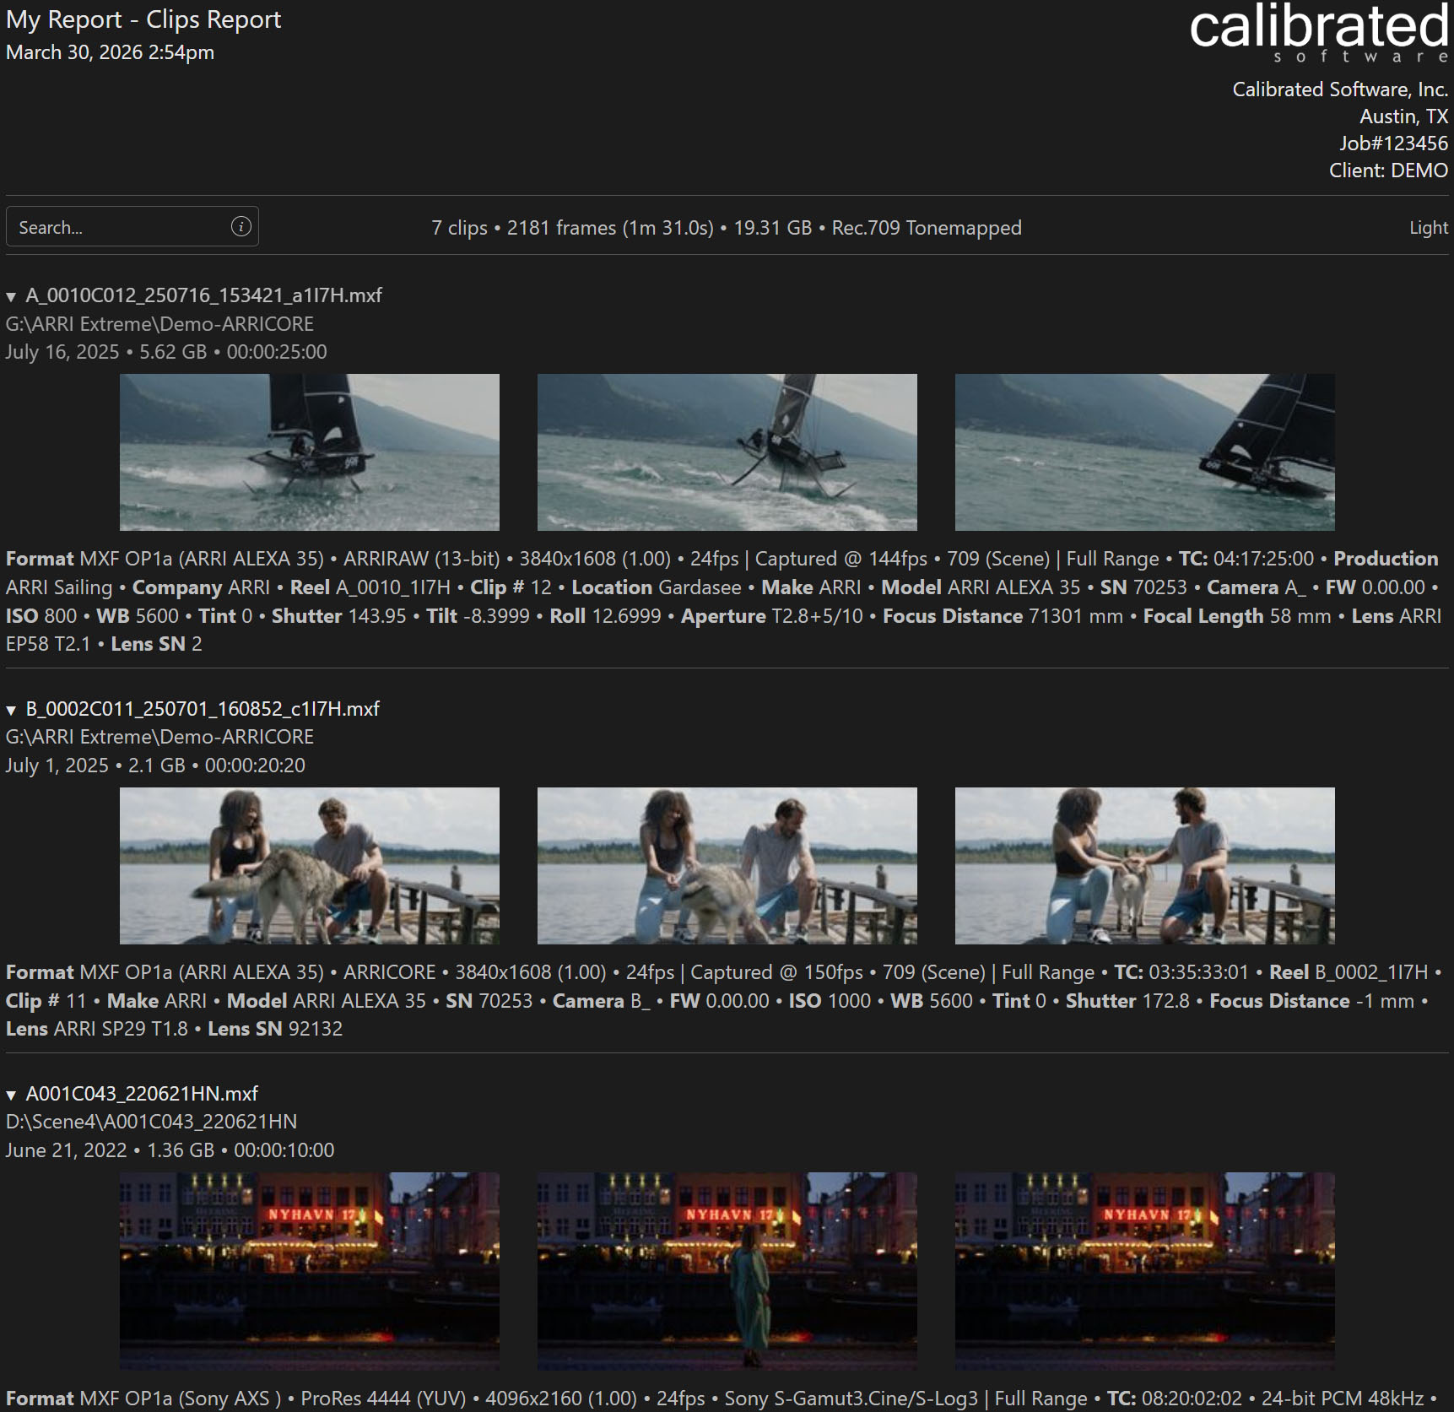Click the search info icon

point(241,227)
